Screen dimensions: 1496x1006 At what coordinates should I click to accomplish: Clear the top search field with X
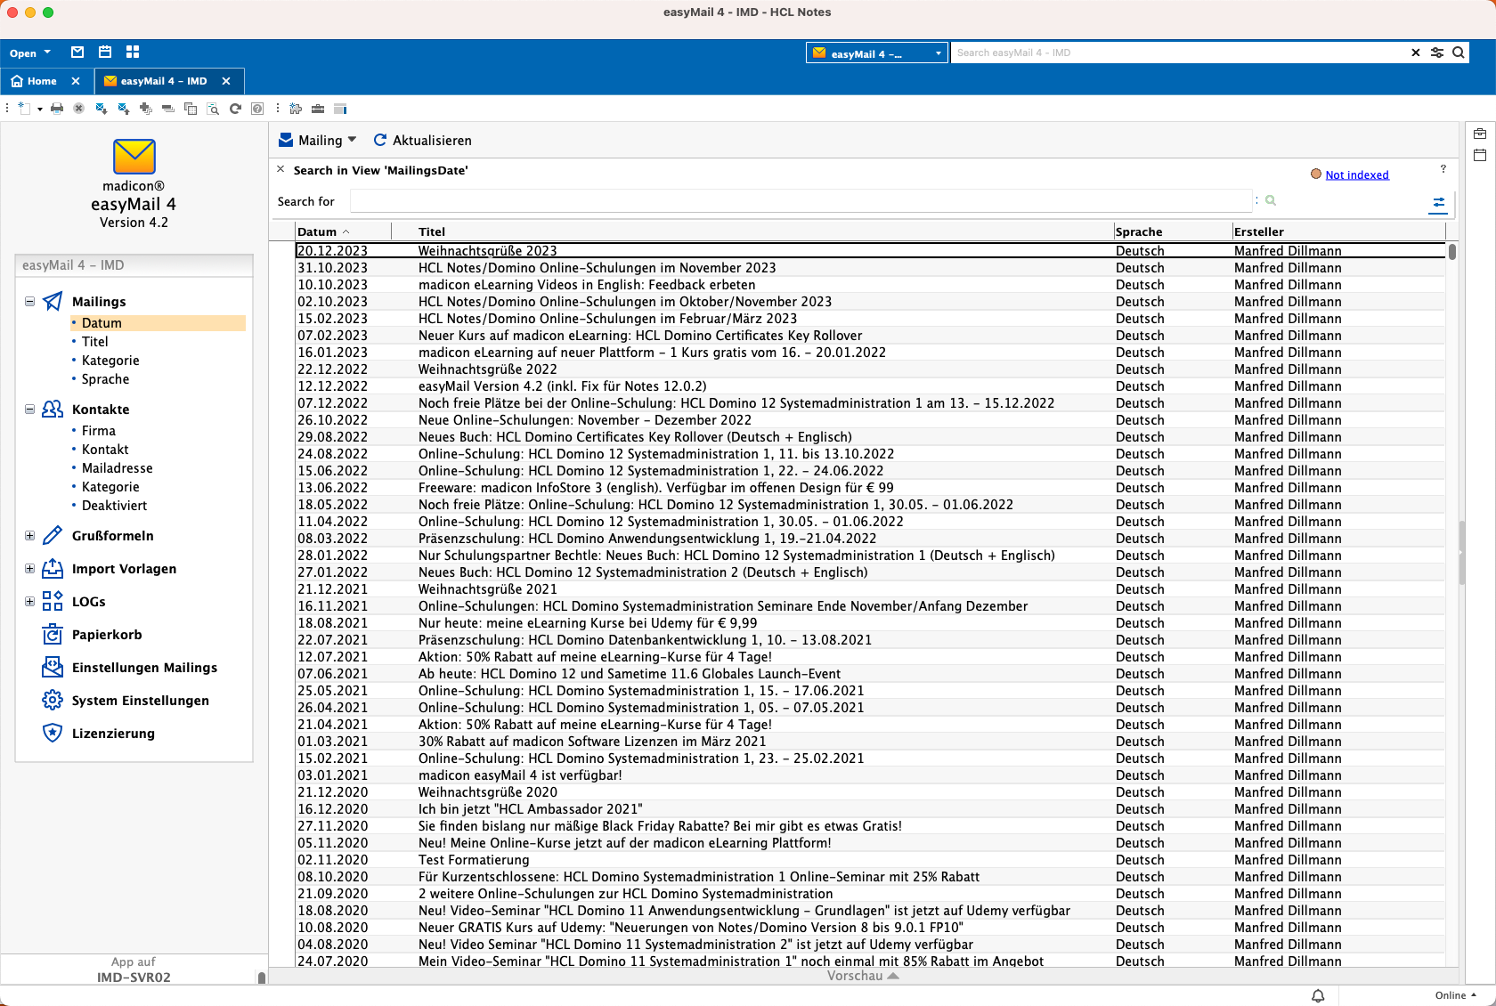click(x=1416, y=53)
